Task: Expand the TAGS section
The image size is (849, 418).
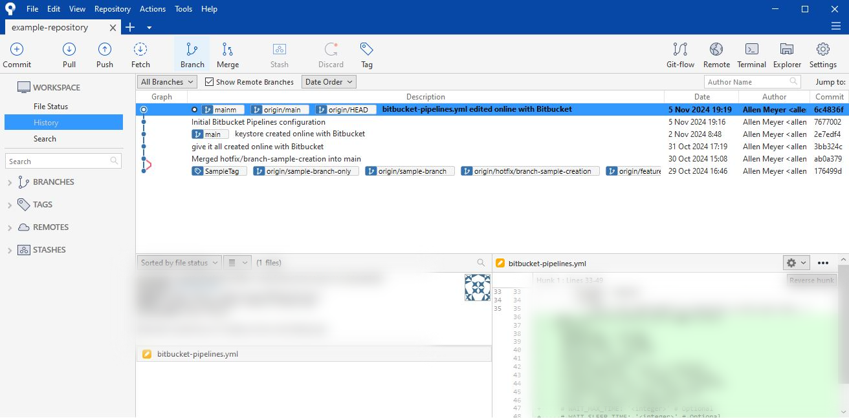Action: pos(10,205)
